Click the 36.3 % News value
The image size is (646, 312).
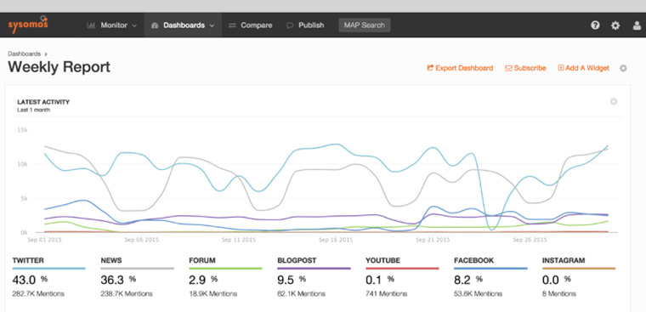tap(118, 281)
